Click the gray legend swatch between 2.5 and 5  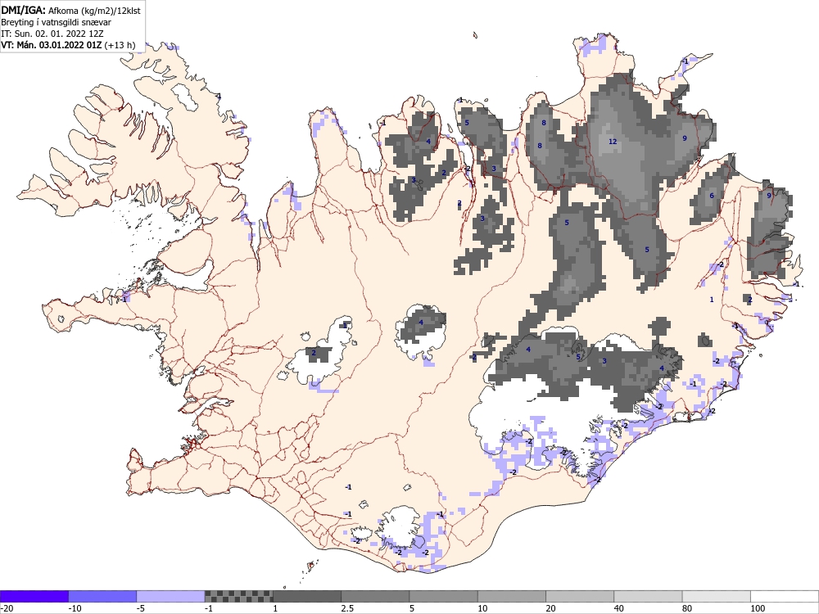point(376,596)
